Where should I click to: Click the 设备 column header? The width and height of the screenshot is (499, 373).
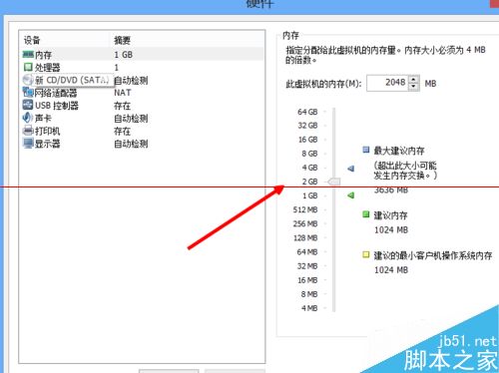(32, 41)
